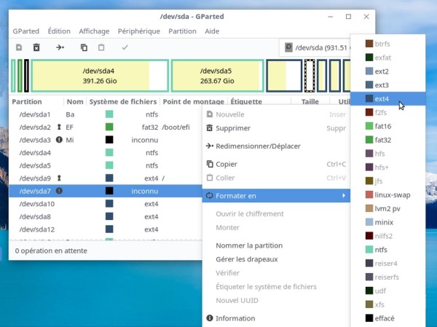This screenshot has height=327, width=437.
Task: Click the new partition toolbar icon
Action: pos(19,47)
